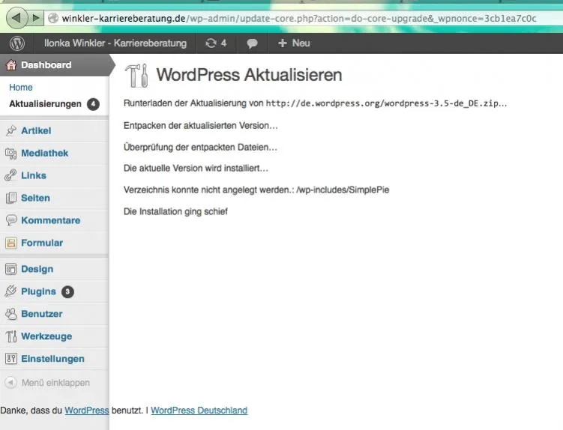Click the globe site icon in address bar
The width and height of the screenshot is (563, 430).
click(53, 18)
